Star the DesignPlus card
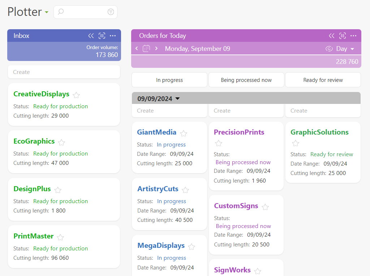 point(58,190)
